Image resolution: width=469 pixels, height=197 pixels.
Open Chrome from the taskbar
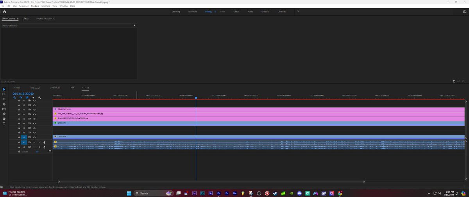pyautogui.click(x=340, y=193)
